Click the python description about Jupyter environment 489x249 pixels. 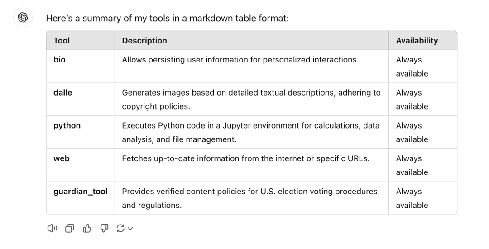[251, 133]
